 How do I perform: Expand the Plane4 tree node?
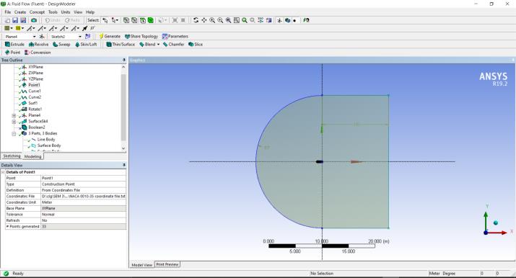(x=14, y=115)
